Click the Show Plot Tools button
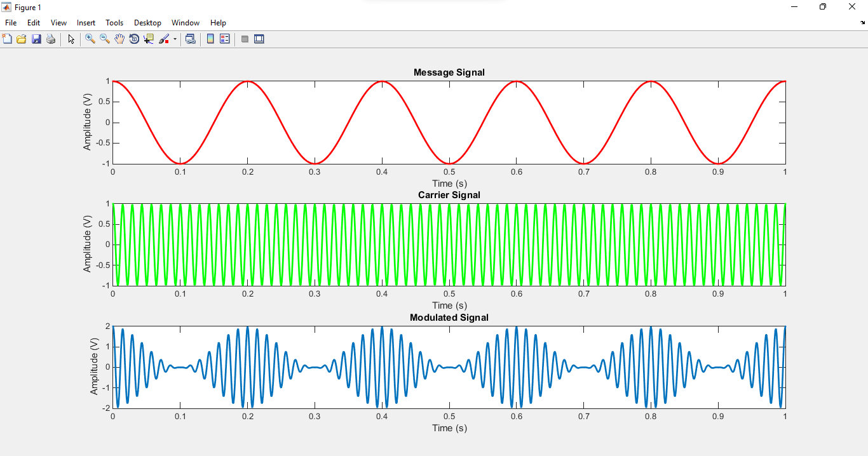 pyautogui.click(x=259, y=39)
